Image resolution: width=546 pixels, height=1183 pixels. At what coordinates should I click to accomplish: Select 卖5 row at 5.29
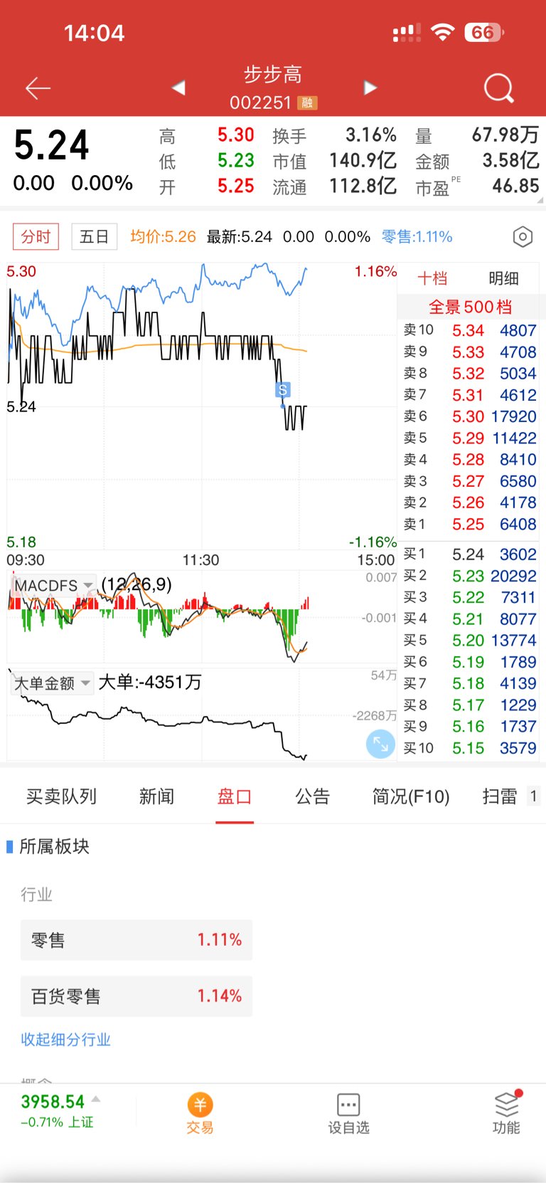469,438
